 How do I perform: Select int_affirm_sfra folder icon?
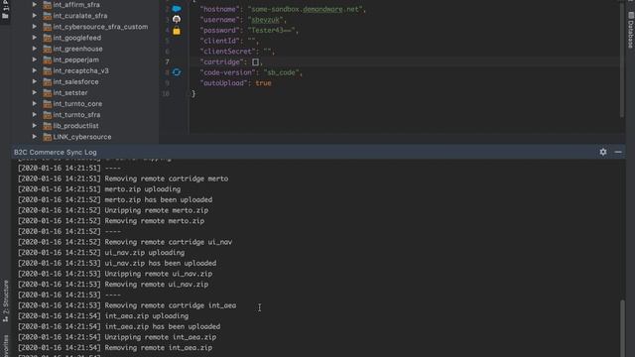pos(47,4)
